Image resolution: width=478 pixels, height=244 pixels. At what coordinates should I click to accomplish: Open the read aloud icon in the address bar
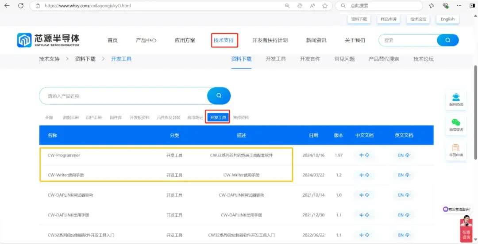(x=312, y=5)
